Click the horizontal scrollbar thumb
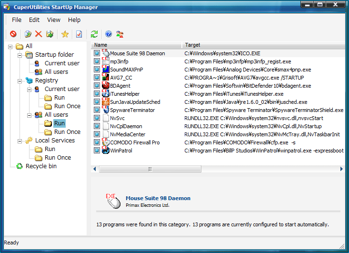 (x=150, y=169)
